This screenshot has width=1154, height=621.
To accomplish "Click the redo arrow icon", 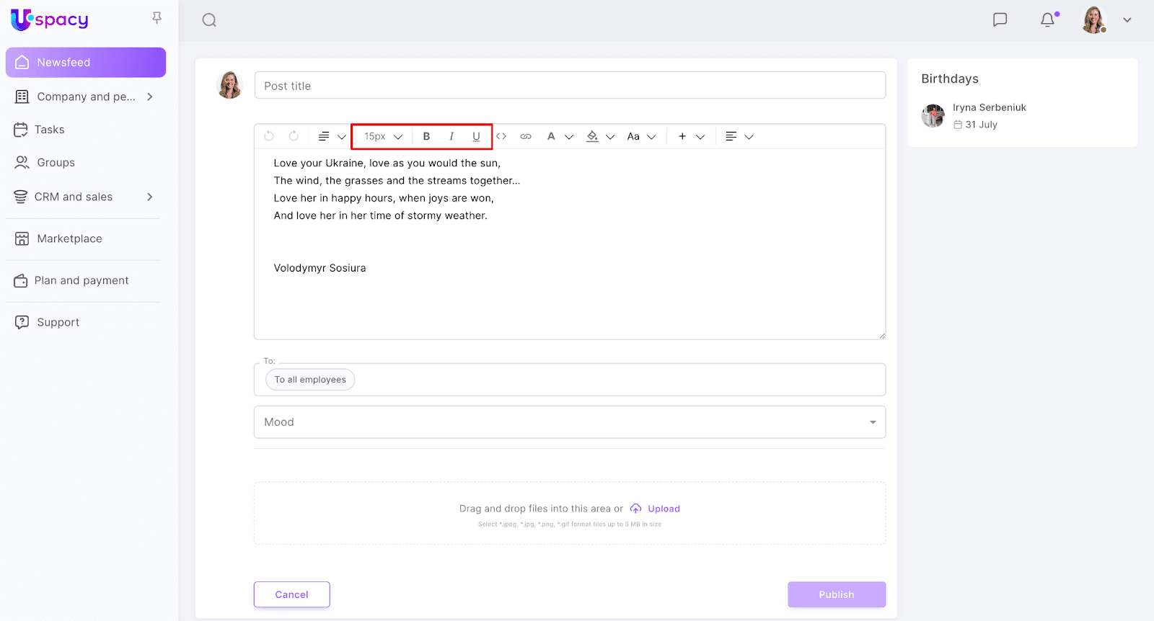I will (x=294, y=136).
